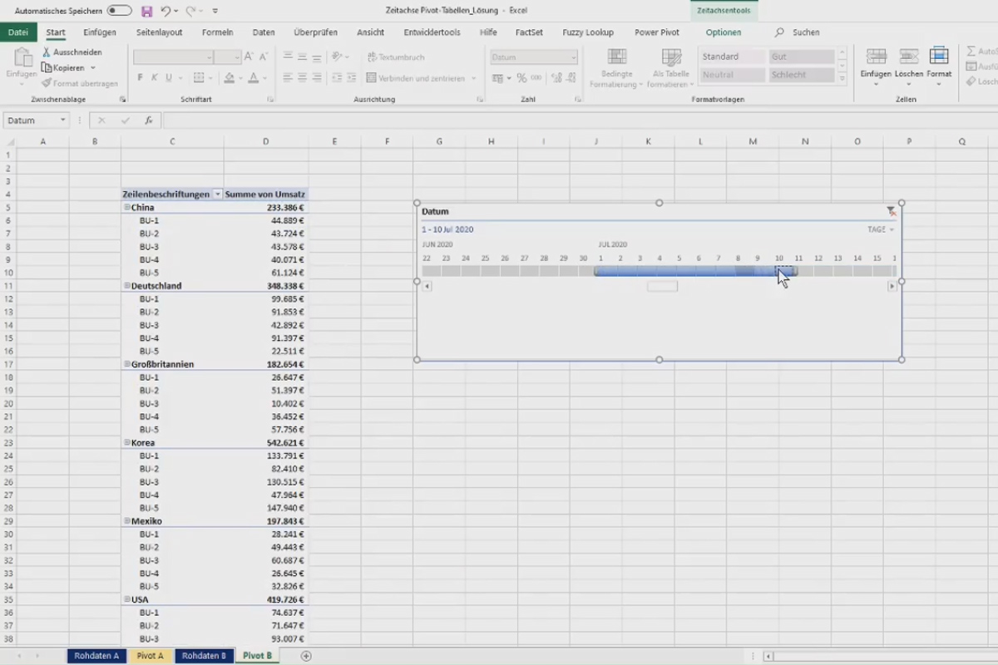Click the font color A icon
The height and width of the screenshot is (665, 998).
pos(254,77)
